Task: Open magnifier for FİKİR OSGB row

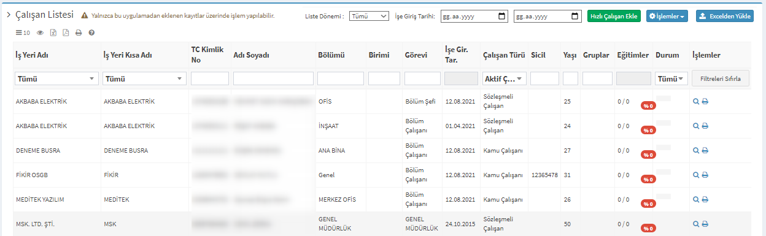Action: pos(696,175)
